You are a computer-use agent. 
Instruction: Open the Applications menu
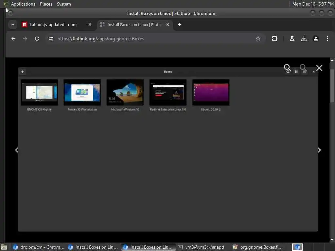point(23,4)
